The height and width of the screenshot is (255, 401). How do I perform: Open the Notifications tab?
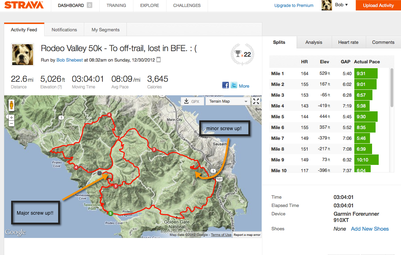[x=64, y=30]
